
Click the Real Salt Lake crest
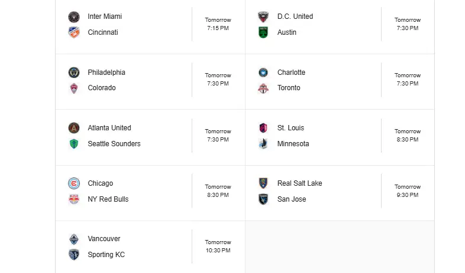263,183
